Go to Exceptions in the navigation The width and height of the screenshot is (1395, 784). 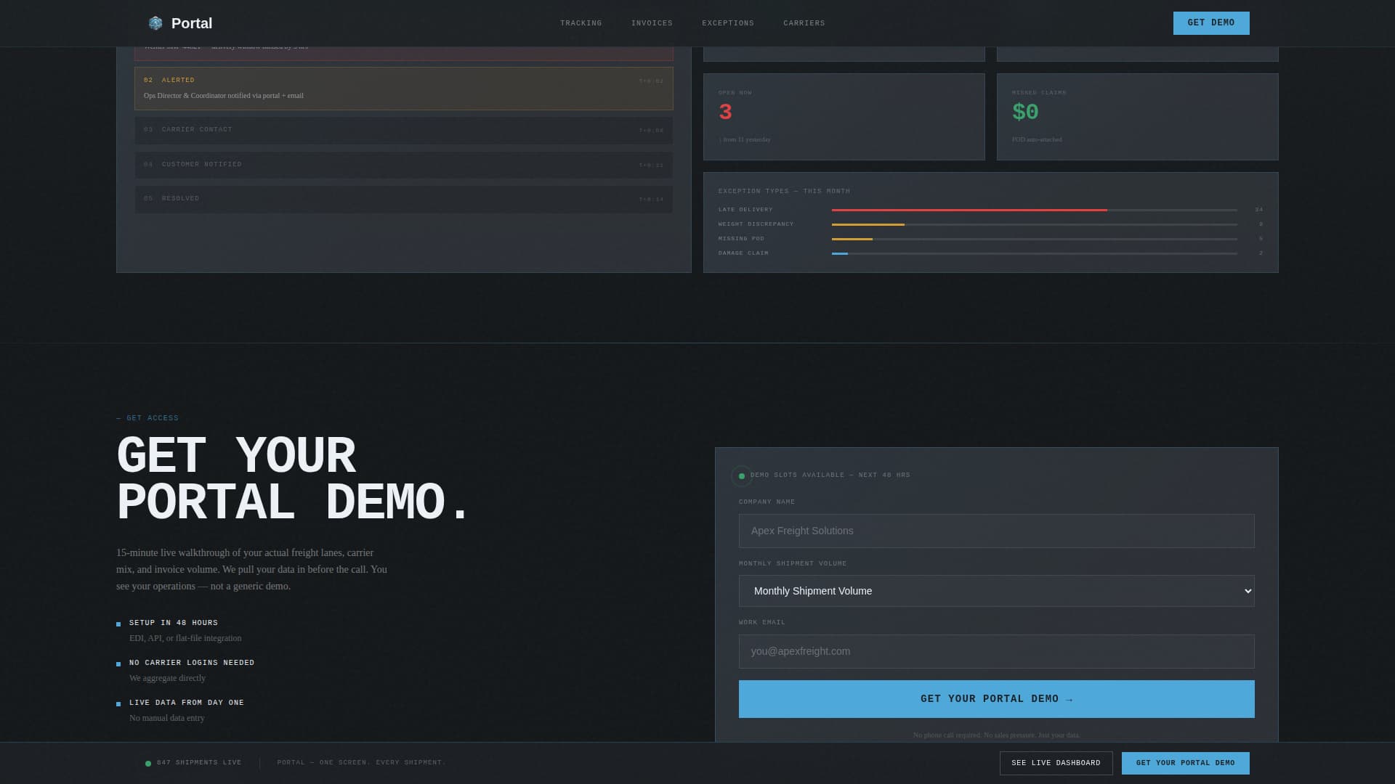(728, 23)
